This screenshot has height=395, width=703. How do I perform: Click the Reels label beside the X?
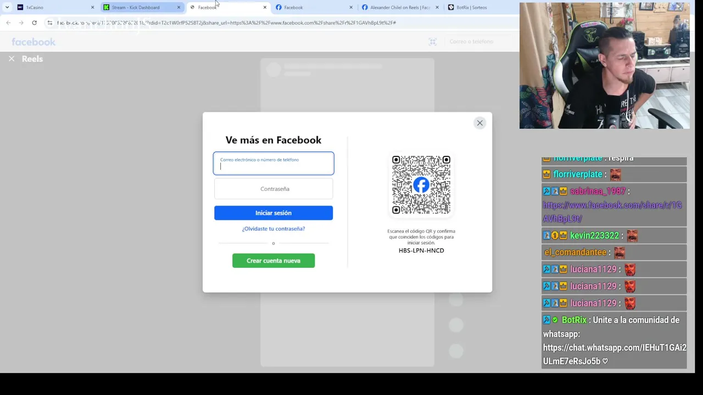point(32,59)
